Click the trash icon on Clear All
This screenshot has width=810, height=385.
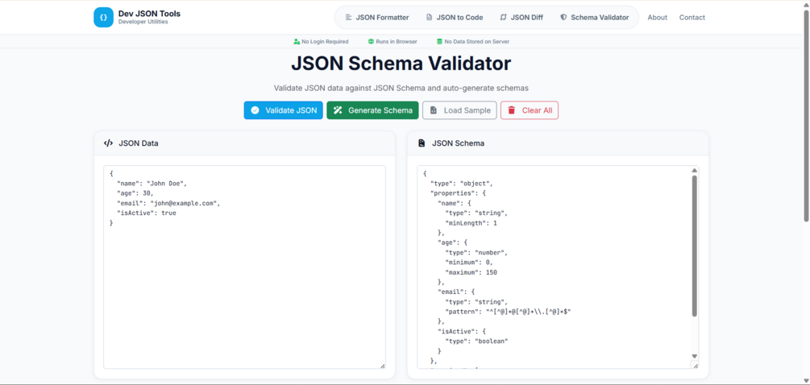click(x=512, y=110)
